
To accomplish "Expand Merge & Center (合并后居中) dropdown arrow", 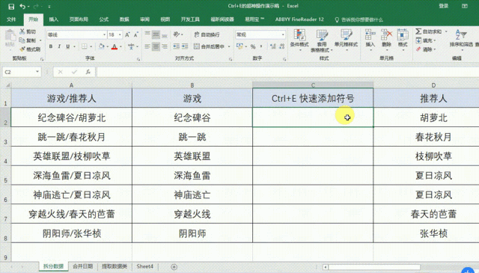I will [x=229, y=46].
